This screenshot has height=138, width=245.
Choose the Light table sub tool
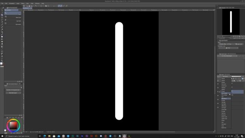13,20
